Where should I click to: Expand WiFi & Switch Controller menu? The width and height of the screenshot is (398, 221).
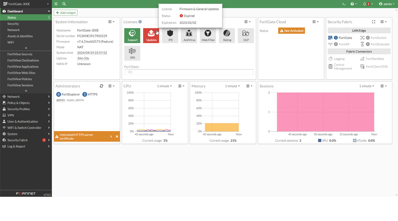click(26, 128)
